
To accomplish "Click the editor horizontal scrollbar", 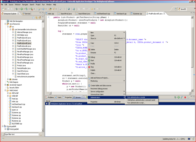I will click(x=120, y=93).
